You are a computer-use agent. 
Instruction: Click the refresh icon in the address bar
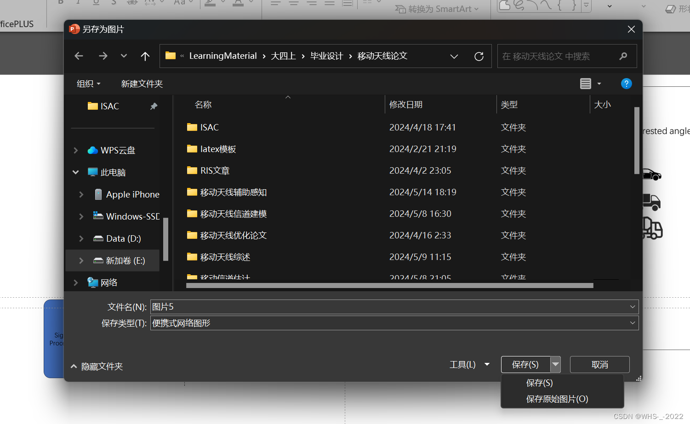tap(479, 56)
